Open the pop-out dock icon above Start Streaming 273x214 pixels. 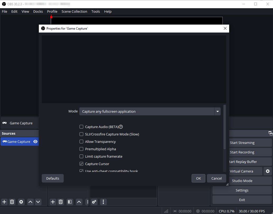(270, 133)
